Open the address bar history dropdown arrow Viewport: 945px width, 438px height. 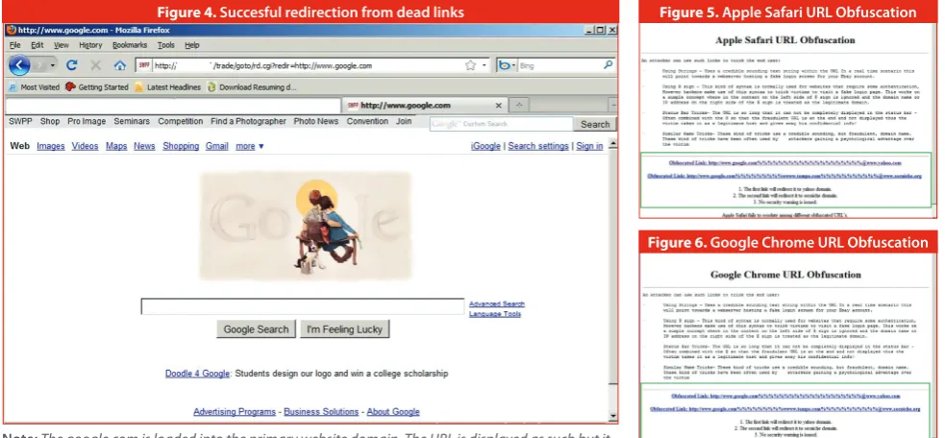click(x=484, y=65)
